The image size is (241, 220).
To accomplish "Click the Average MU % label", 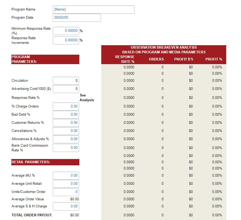I will pos(23,175).
